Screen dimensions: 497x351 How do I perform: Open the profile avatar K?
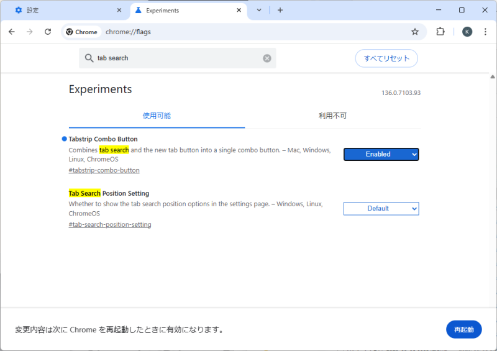point(467,32)
